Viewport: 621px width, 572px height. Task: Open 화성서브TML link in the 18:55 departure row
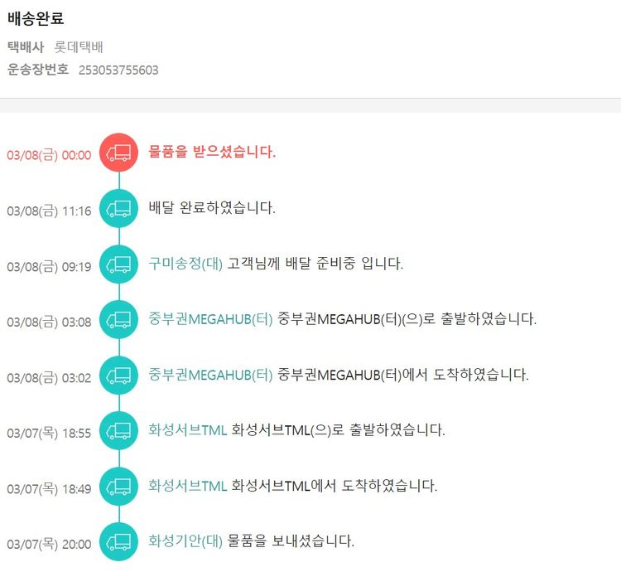(x=187, y=430)
